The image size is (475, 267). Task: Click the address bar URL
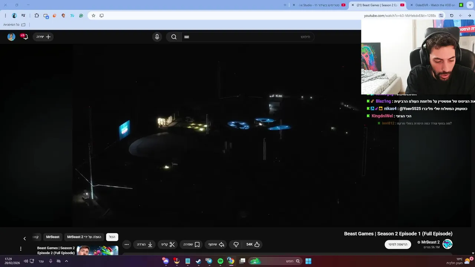tap(400, 16)
